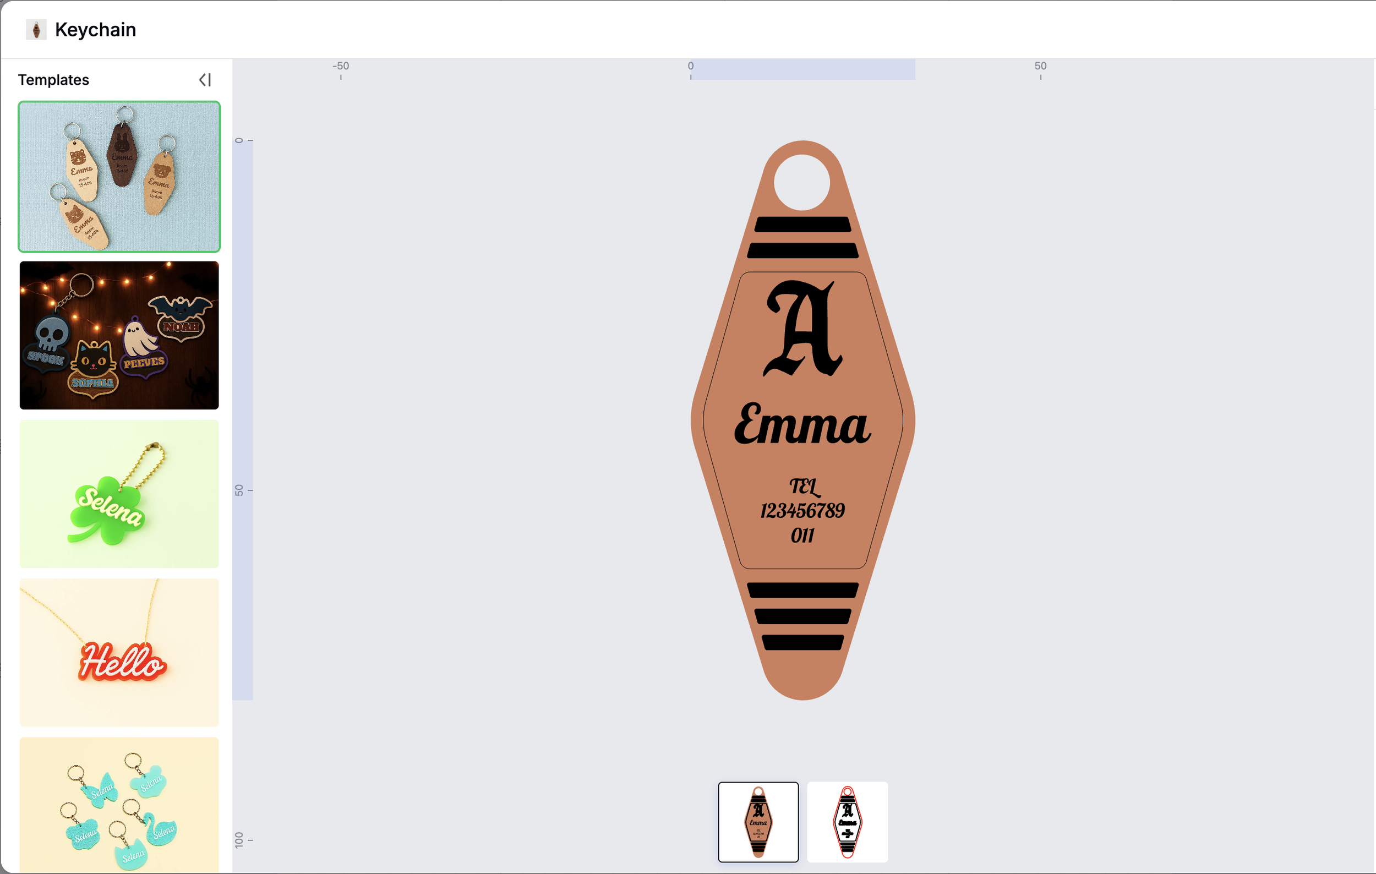Click the 50 mark on horizontal ruler
This screenshot has width=1376, height=874.
click(1041, 66)
